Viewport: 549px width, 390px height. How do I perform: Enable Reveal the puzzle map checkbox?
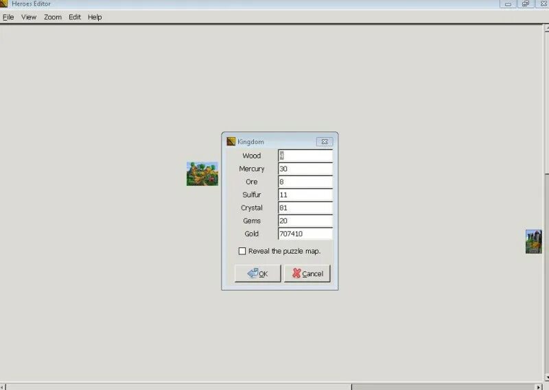click(242, 251)
